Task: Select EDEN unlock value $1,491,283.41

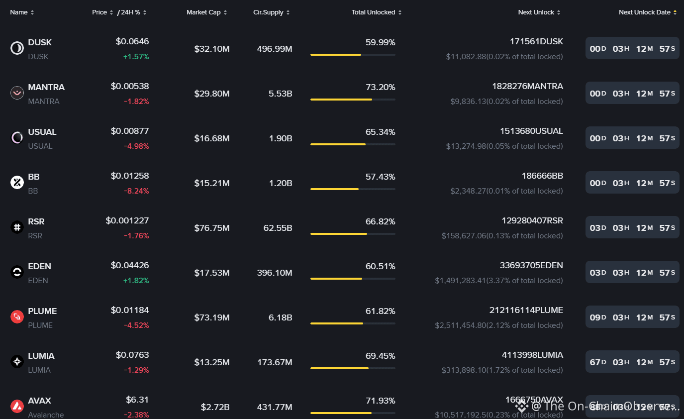Action: [x=460, y=281]
